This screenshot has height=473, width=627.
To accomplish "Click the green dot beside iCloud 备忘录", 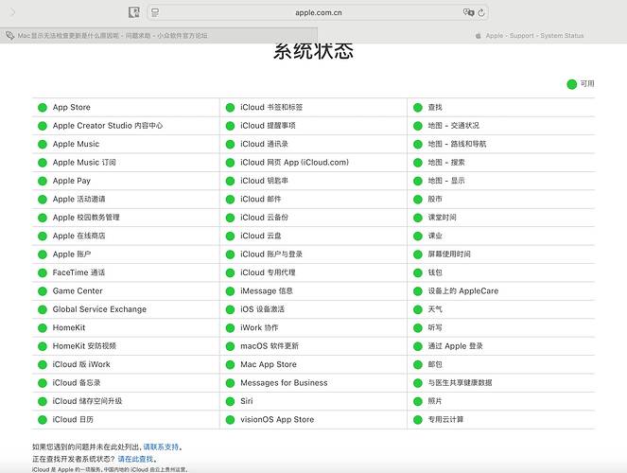I will coord(43,383).
